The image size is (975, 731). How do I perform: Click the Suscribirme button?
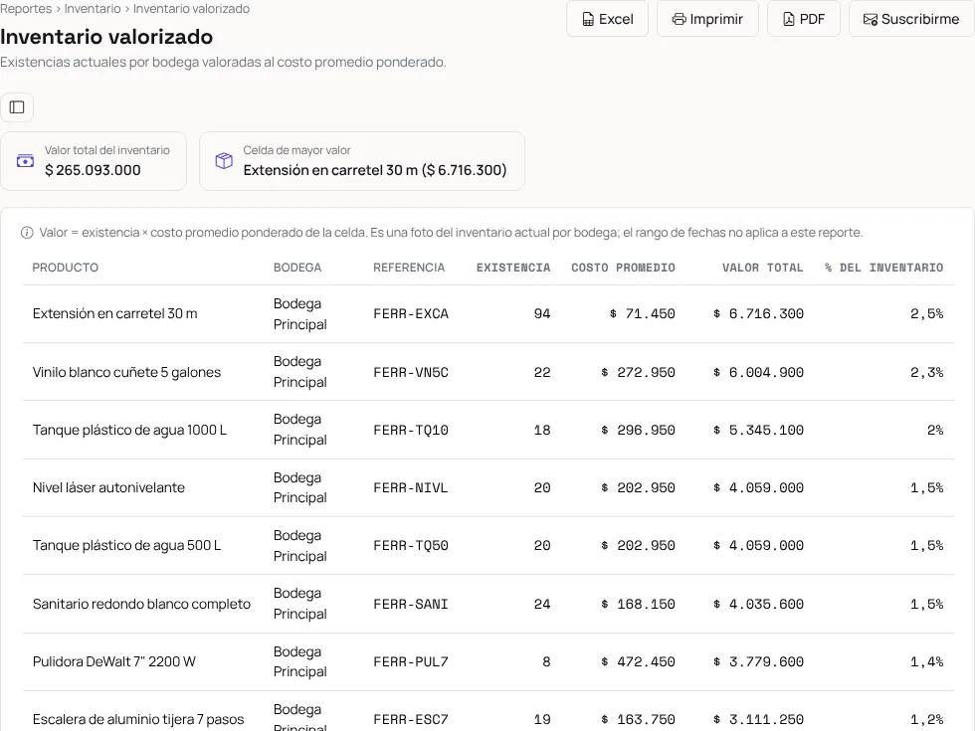point(911,19)
